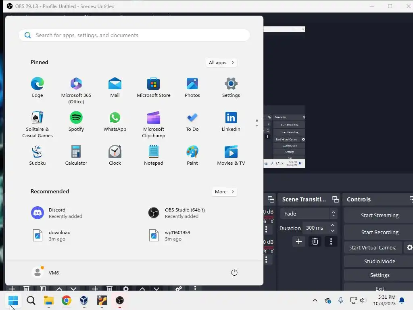Enable Studio Mode in OBS

click(379, 261)
